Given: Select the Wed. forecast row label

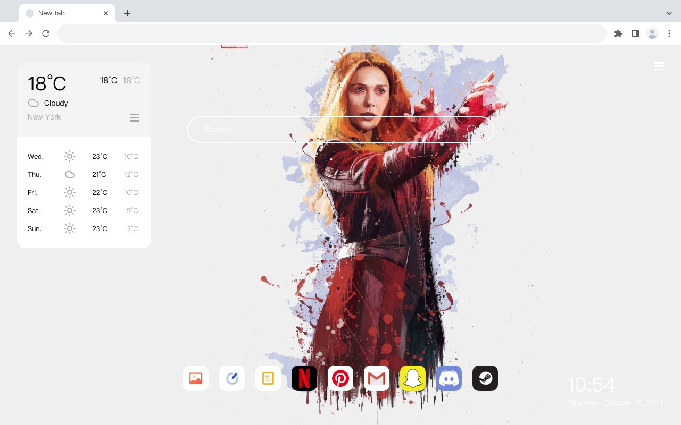Looking at the screenshot, I should (x=36, y=156).
